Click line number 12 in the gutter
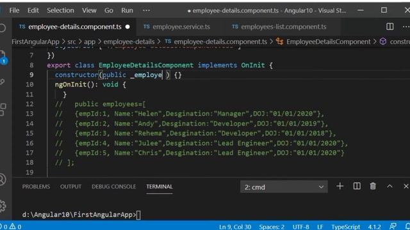Viewport: 410px width, 230px height. tap(29, 104)
